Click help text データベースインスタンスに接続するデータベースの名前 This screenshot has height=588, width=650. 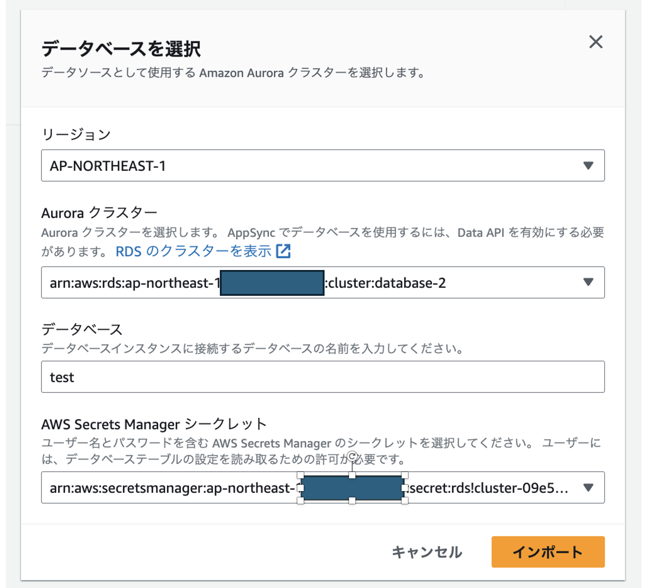[253, 348]
